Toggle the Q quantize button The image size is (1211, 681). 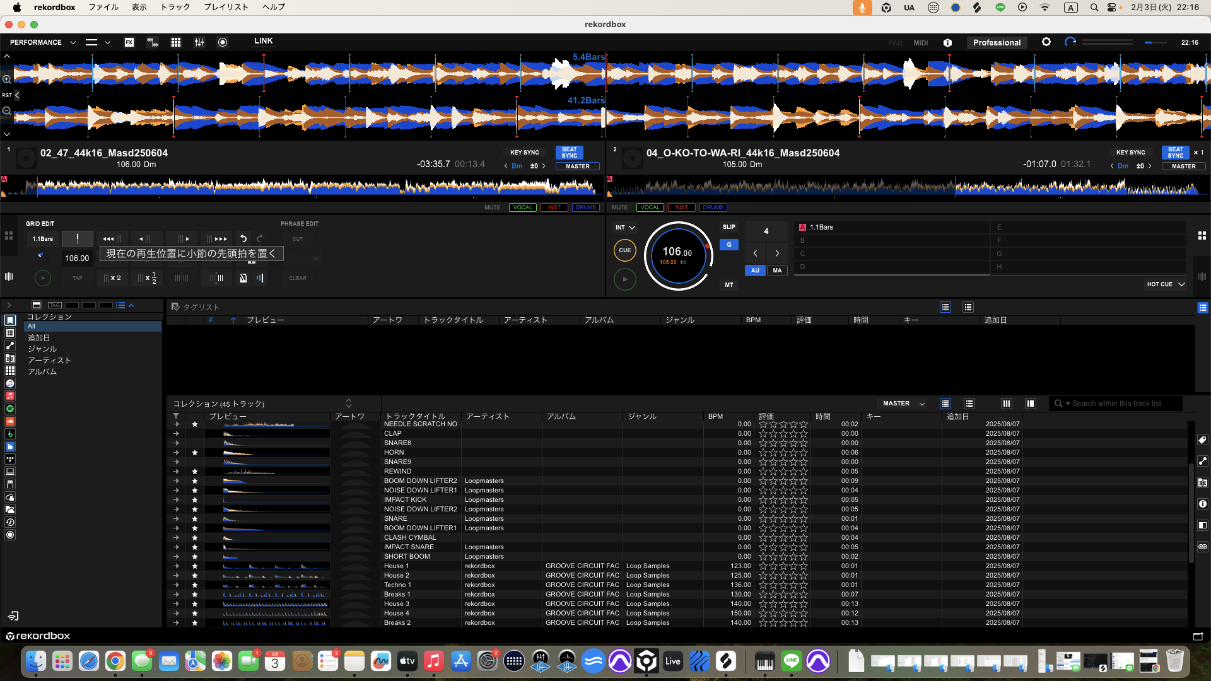pyautogui.click(x=728, y=245)
